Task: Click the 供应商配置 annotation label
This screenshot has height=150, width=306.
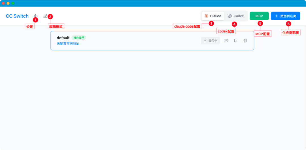Action: click(x=290, y=33)
